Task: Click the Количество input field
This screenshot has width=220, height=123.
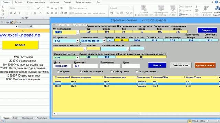Action: tap(110, 66)
